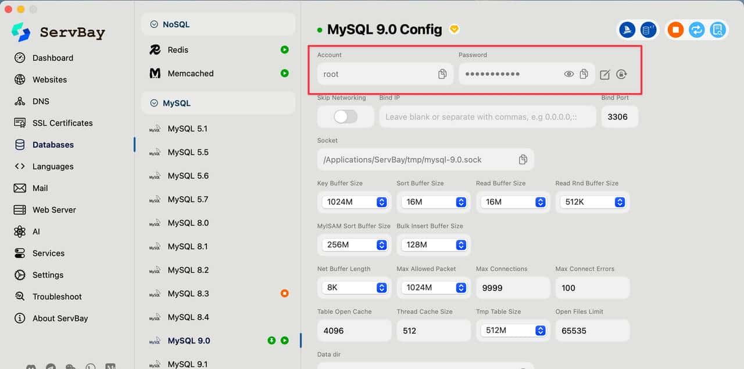
Task: Toggle the Skip Networking switch
Action: tap(345, 117)
